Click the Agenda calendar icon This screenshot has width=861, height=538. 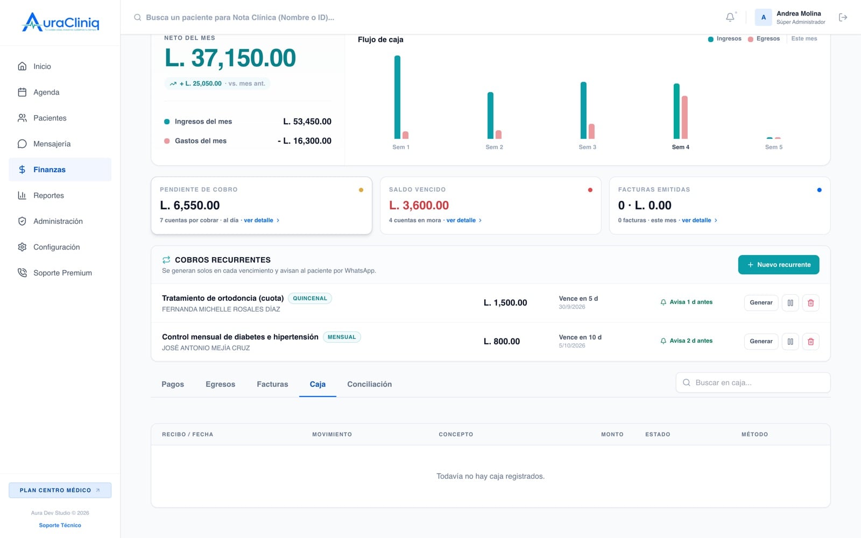22,92
